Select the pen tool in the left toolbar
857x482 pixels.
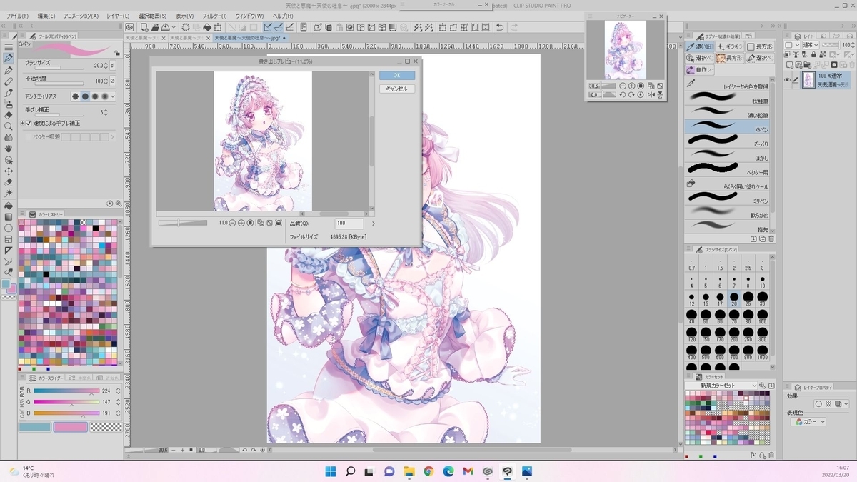pos(9,59)
